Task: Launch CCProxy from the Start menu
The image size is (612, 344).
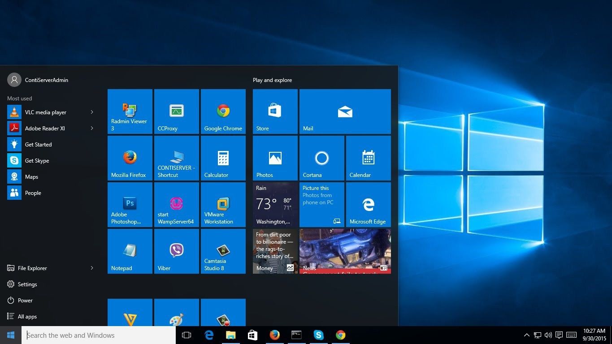Action: pos(176,111)
